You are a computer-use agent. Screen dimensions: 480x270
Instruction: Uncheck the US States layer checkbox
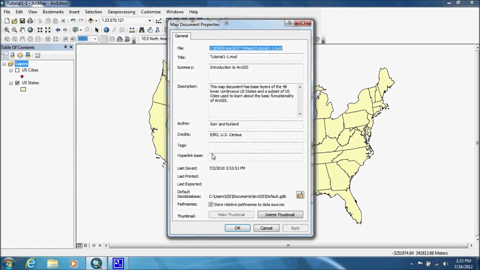tap(17, 83)
